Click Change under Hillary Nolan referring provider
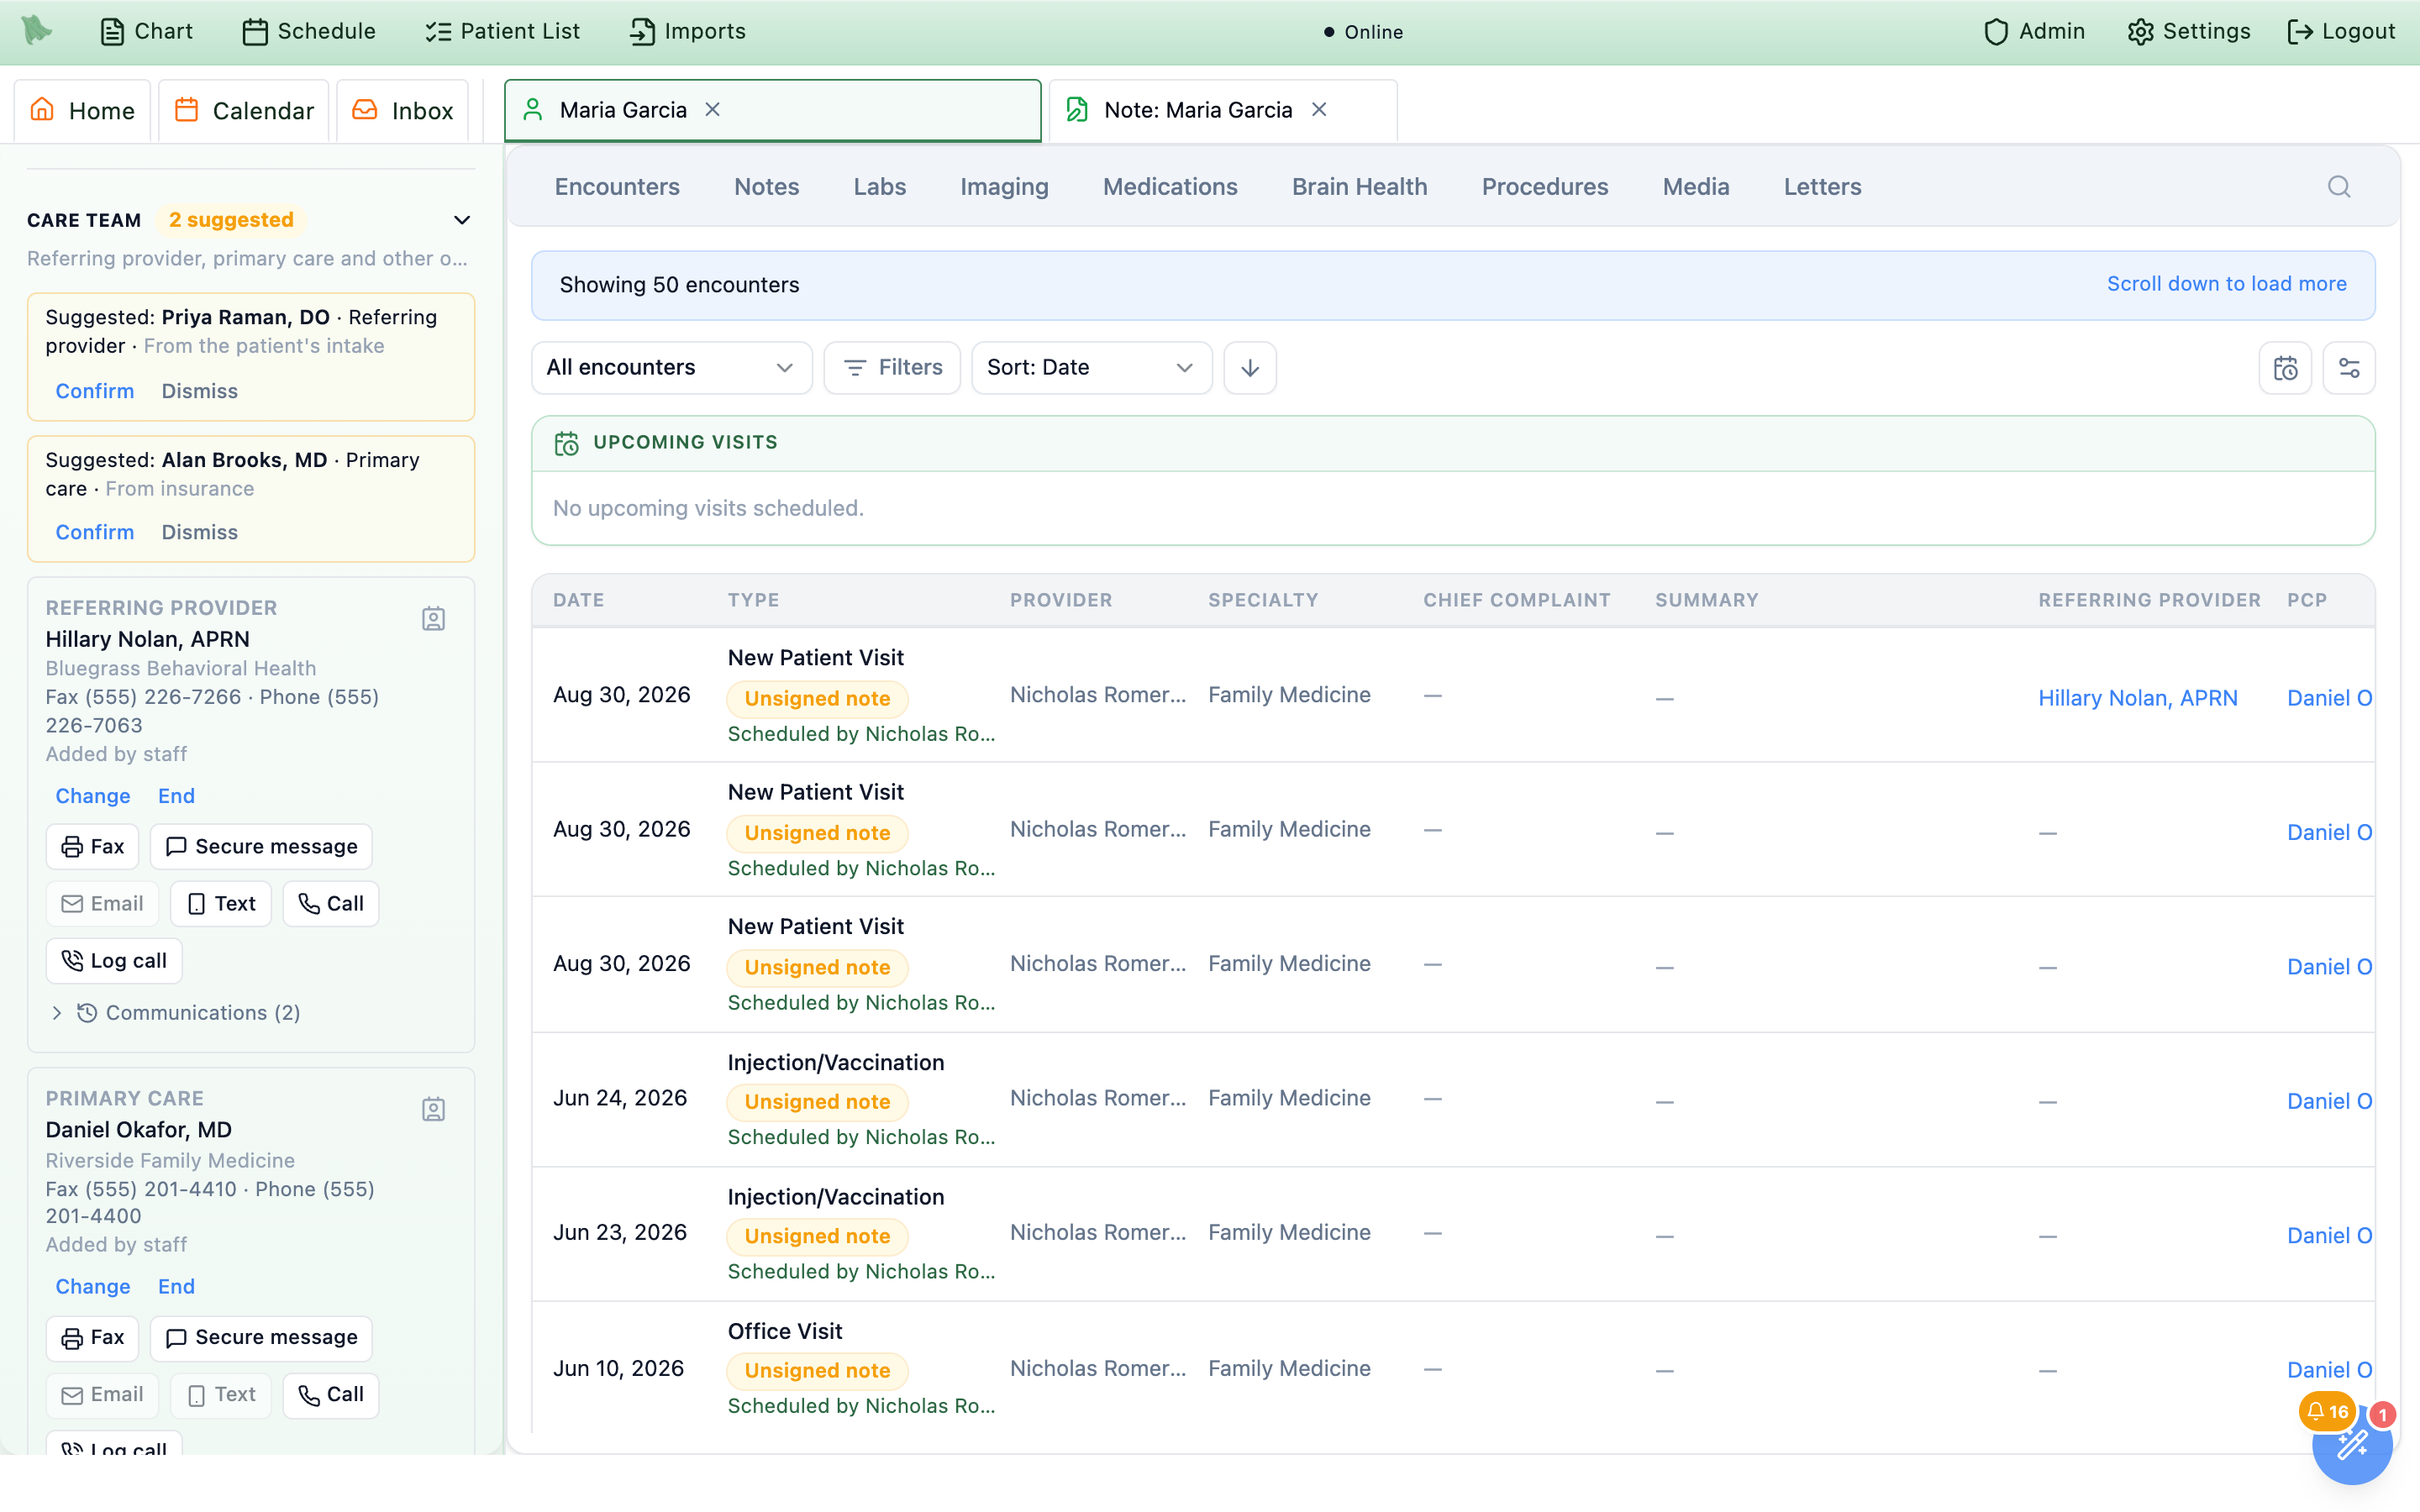2420x1512 pixels. click(x=93, y=796)
